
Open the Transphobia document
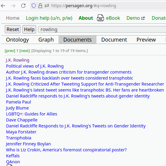pyautogui.click(x=19, y=138)
